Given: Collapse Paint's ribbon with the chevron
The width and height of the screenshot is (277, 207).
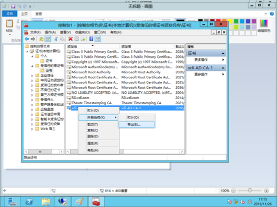Looking at the screenshot, I should click(266, 14).
